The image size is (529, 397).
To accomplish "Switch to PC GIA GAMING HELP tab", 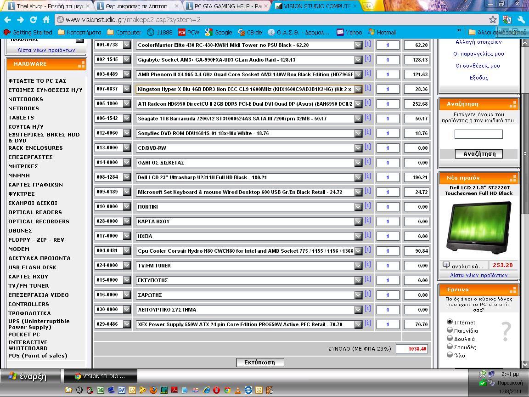I will (228, 6).
